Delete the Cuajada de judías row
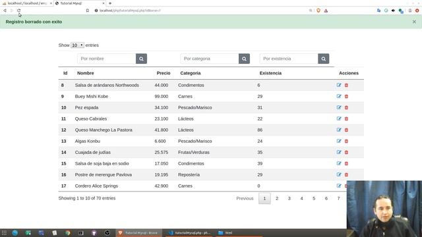 (346, 152)
